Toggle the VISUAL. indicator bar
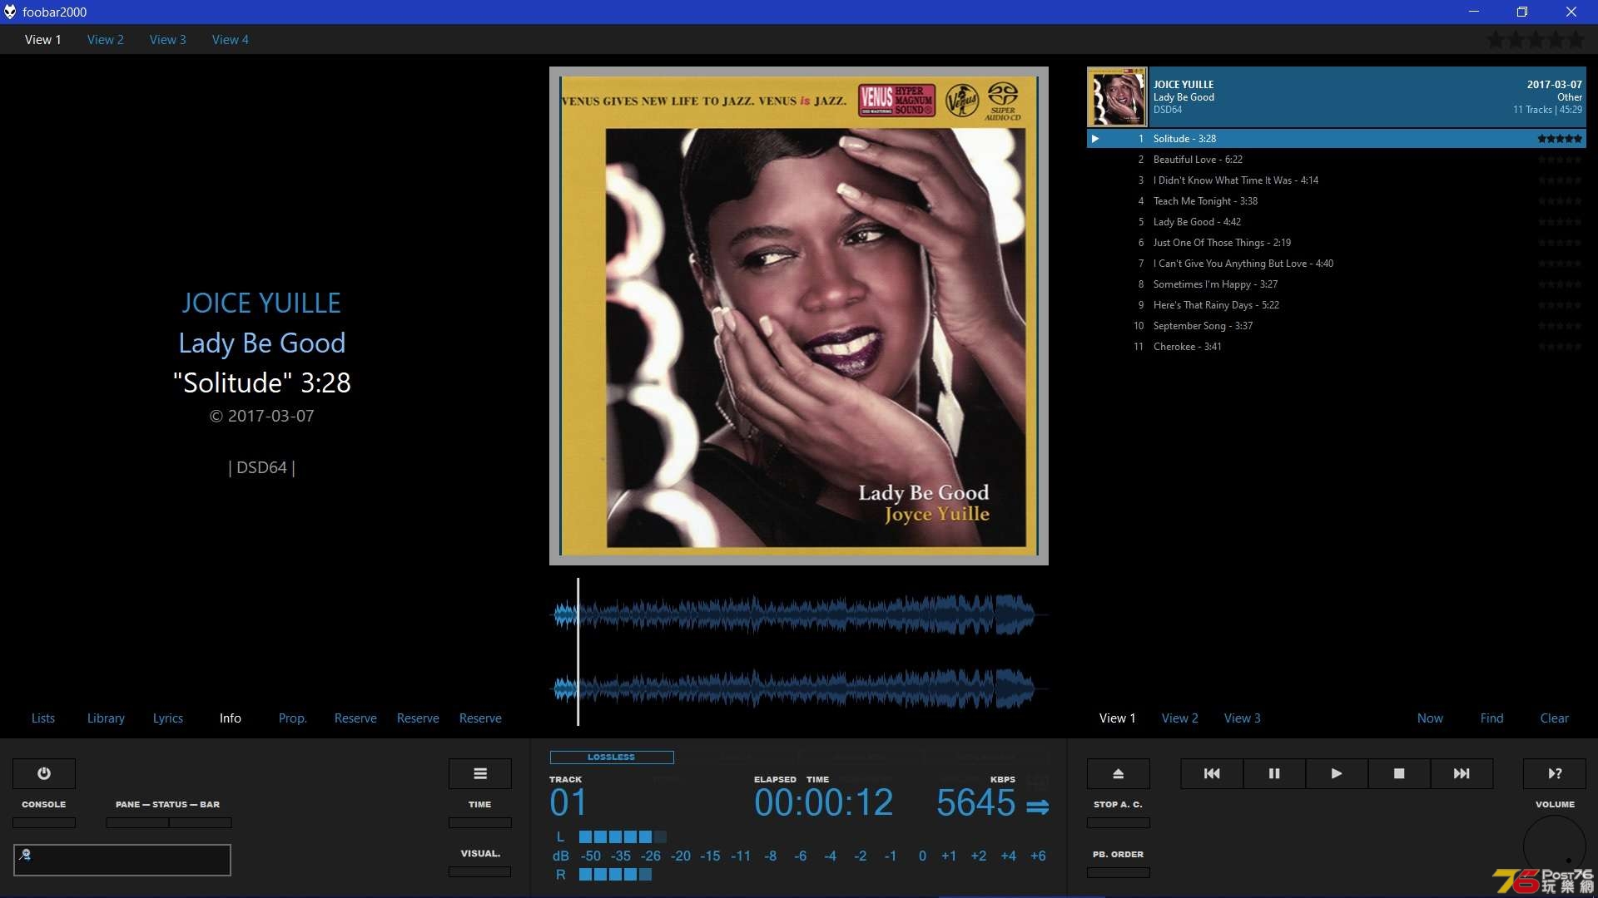 pyautogui.click(x=480, y=871)
